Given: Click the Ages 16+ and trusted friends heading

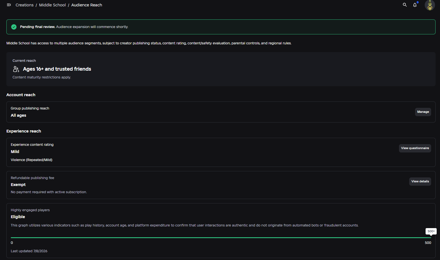Looking at the screenshot, I should coord(57,69).
